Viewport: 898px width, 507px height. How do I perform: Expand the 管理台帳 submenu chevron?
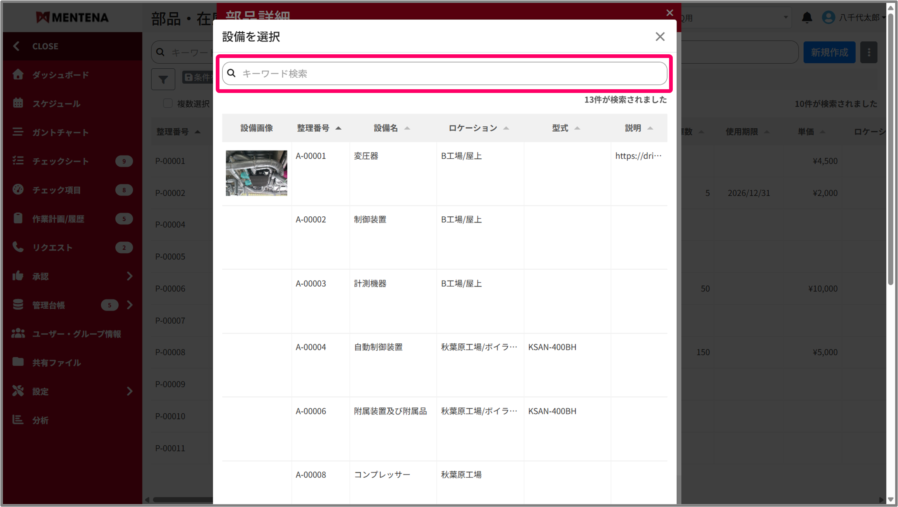tap(130, 305)
